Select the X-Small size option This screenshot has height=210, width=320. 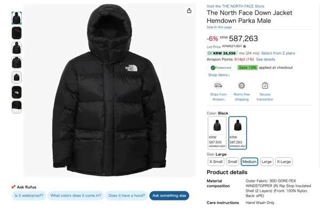[216, 162]
